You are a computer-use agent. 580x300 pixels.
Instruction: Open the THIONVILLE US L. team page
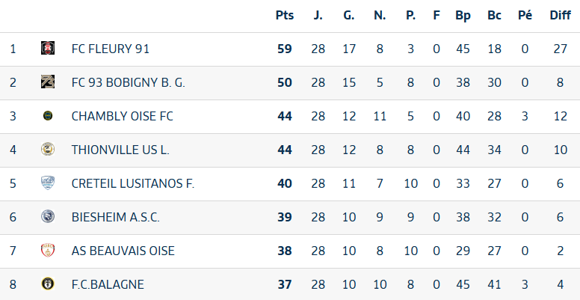[x=120, y=150]
